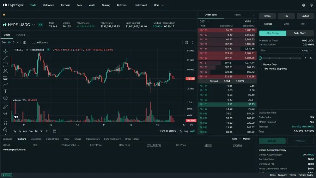The height and width of the screenshot is (178, 316).
Task: Open the Market filter dropdown in positions
Action: 248,139
